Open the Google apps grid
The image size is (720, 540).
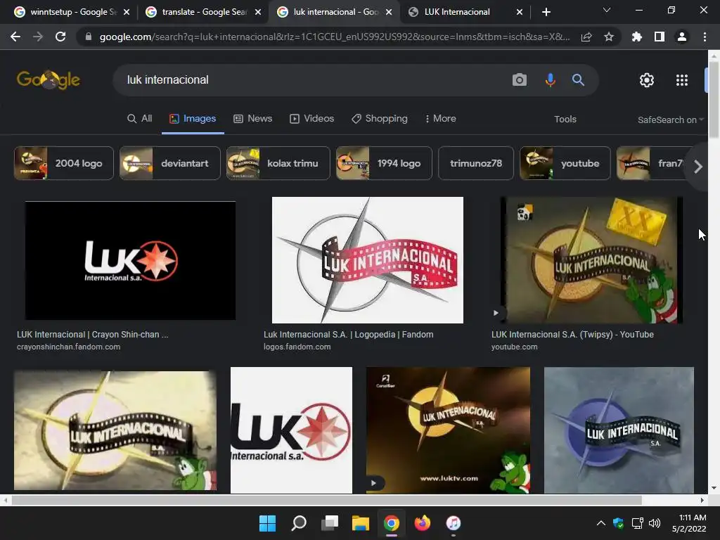tap(682, 80)
